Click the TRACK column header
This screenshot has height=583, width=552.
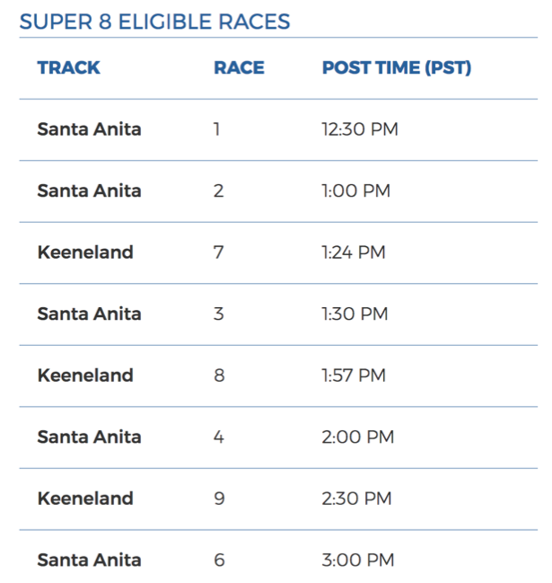(69, 68)
